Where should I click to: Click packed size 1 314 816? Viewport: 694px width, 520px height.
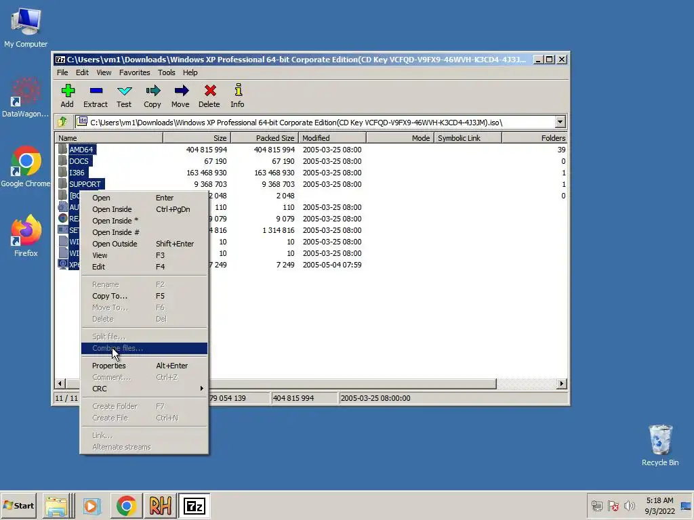[x=279, y=230]
